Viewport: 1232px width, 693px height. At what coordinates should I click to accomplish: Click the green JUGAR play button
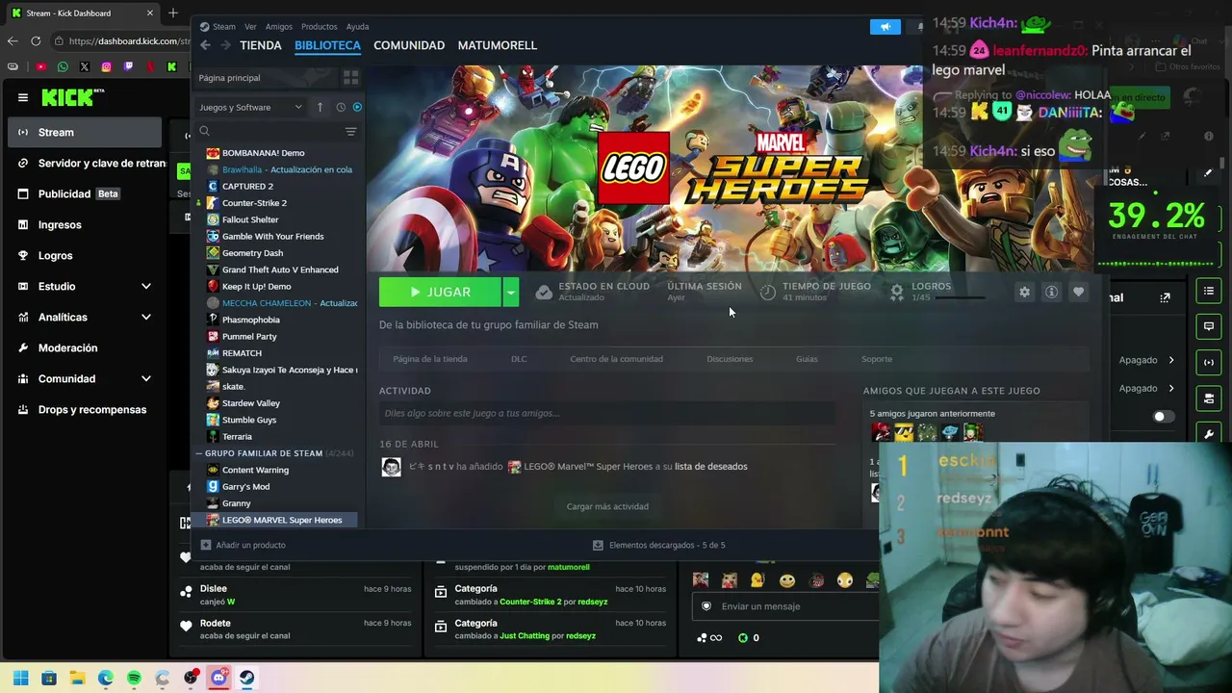point(440,292)
